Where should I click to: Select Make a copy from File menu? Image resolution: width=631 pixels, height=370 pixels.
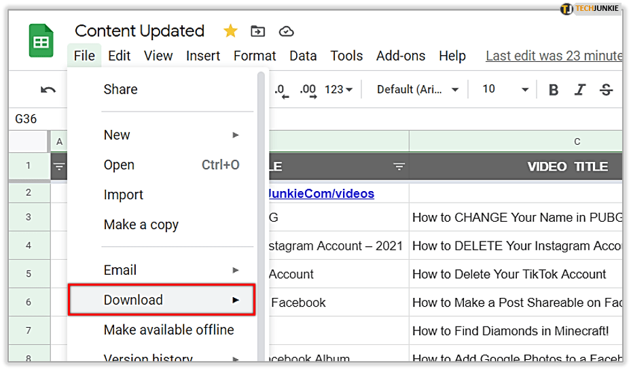coord(141,224)
